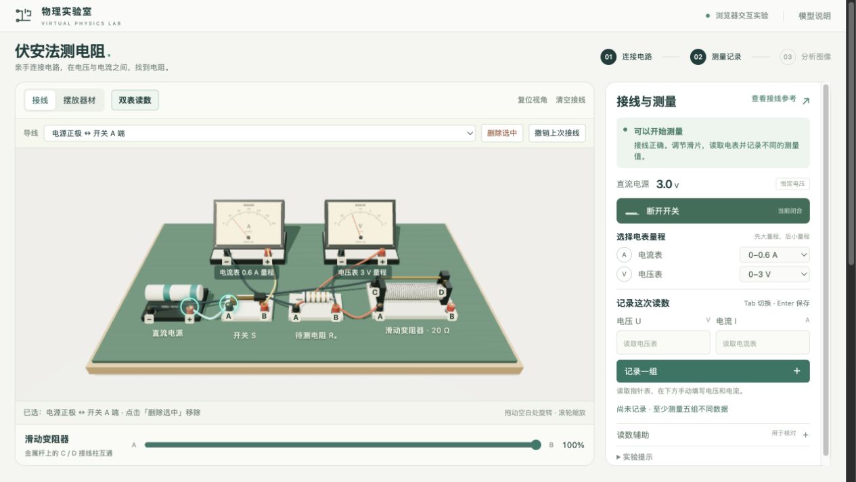
Task: Expand 读数辅助 with the plus icon
Action: (805, 435)
